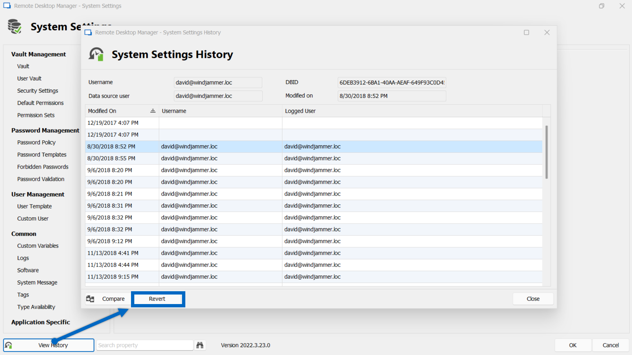
Task: Click the Cancel button
Action: point(610,345)
